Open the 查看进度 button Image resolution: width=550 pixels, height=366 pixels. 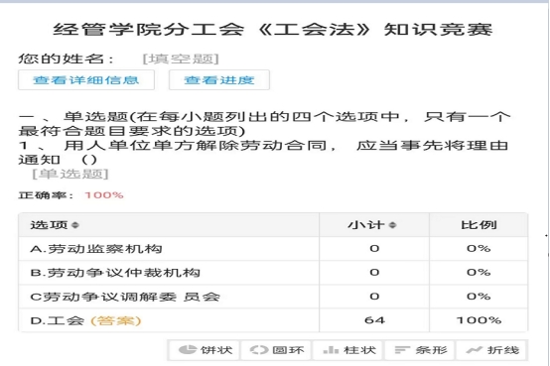[x=219, y=80]
